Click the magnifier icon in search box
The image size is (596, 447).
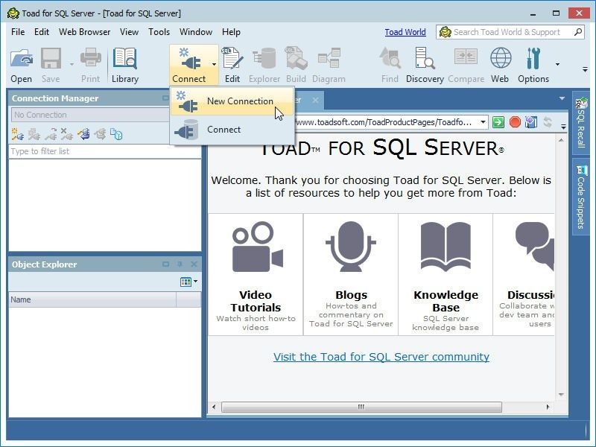(x=578, y=32)
